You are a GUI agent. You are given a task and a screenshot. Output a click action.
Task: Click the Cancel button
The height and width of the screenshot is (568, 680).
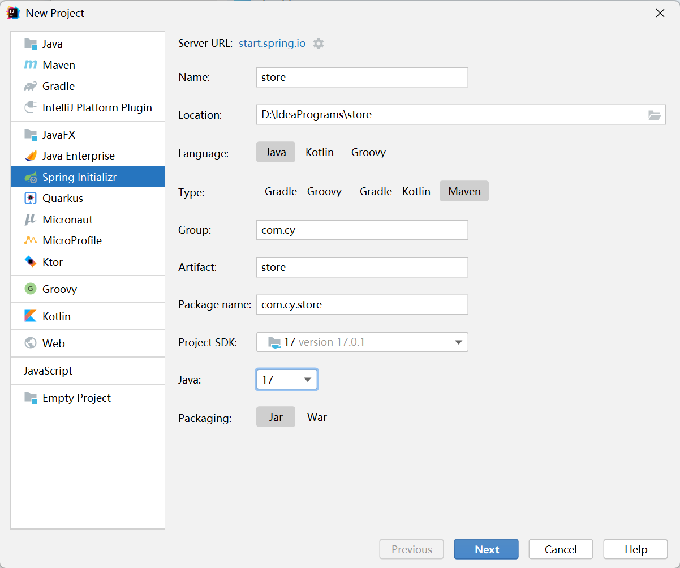pos(561,549)
